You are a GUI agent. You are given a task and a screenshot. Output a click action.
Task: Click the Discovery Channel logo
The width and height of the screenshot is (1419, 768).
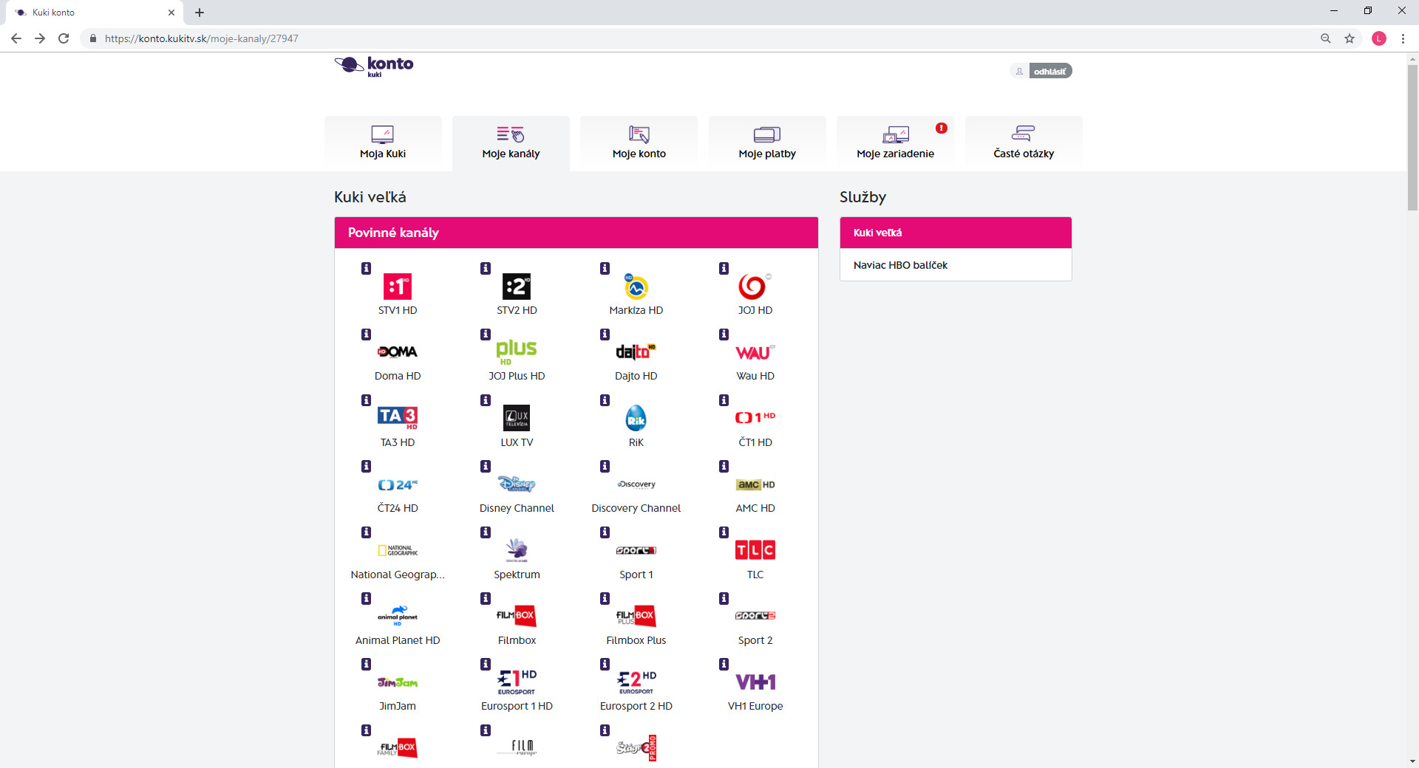[x=636, y=484]
